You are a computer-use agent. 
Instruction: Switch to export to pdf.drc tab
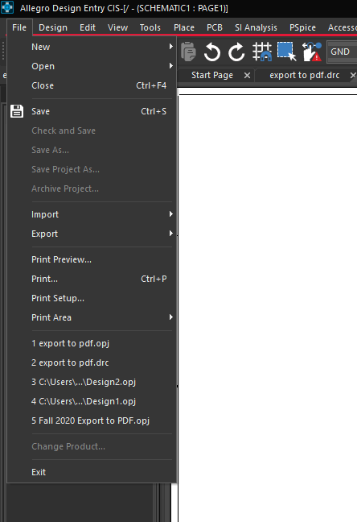point(305,75)
